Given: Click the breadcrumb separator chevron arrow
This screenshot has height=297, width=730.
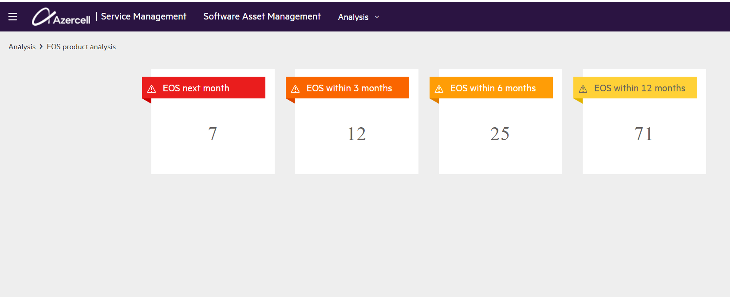Looking at the screenshot, I should click(x=41, y=47).
